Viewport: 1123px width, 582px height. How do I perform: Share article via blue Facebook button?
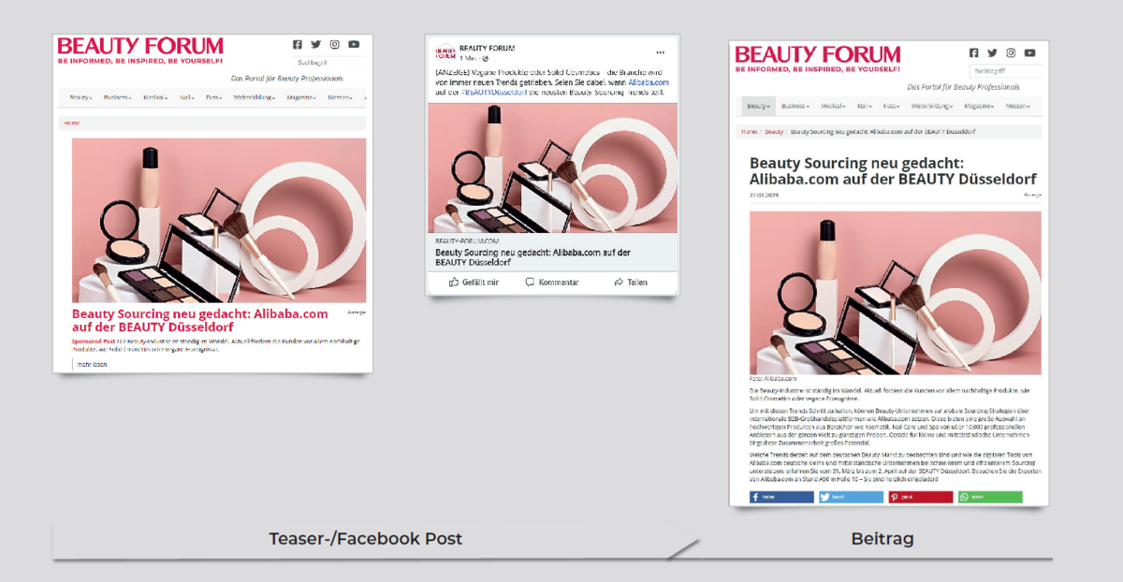[781, 497]
